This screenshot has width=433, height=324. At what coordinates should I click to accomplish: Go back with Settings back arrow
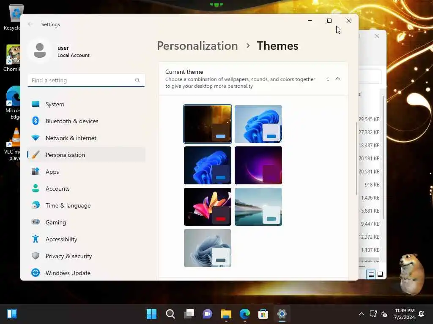[30, 24]
